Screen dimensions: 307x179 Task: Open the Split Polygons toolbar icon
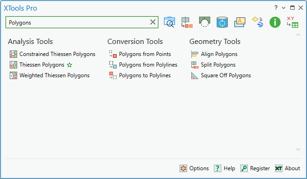coord(187,22)
